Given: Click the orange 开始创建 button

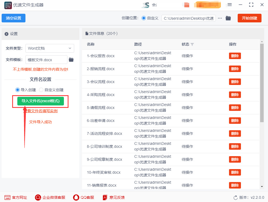Looking at the screenshot, I should point(249,18).
